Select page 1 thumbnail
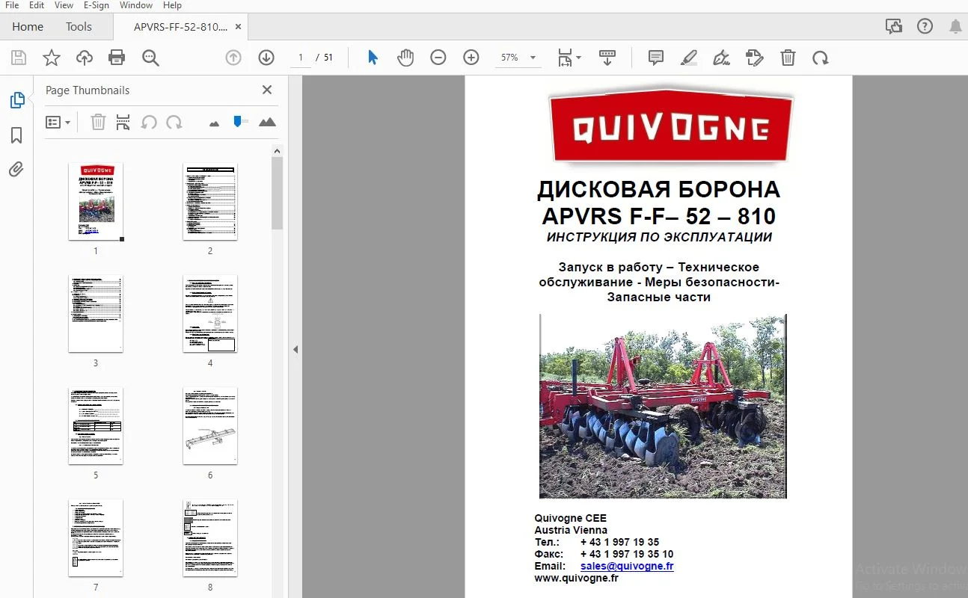 (x=96, y=202)
